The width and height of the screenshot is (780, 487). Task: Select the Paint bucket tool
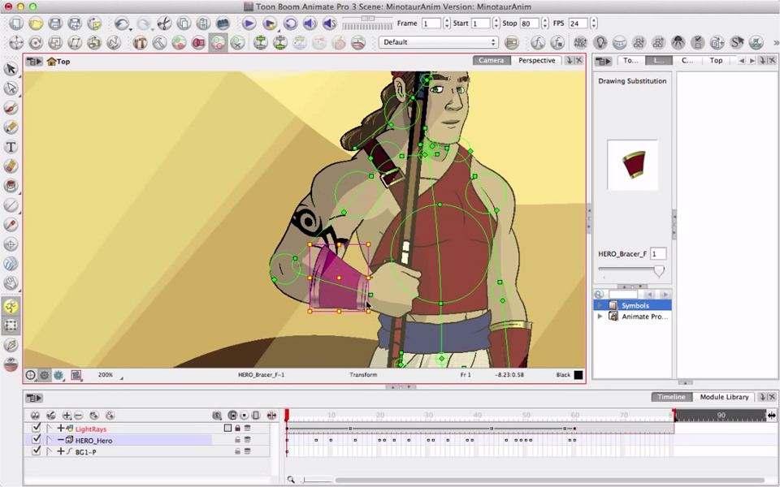point(11,185)
